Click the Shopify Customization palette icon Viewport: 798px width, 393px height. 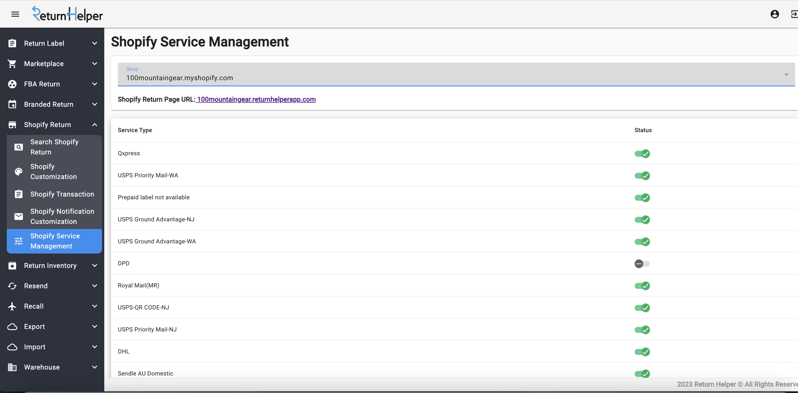tap(19, 171)
